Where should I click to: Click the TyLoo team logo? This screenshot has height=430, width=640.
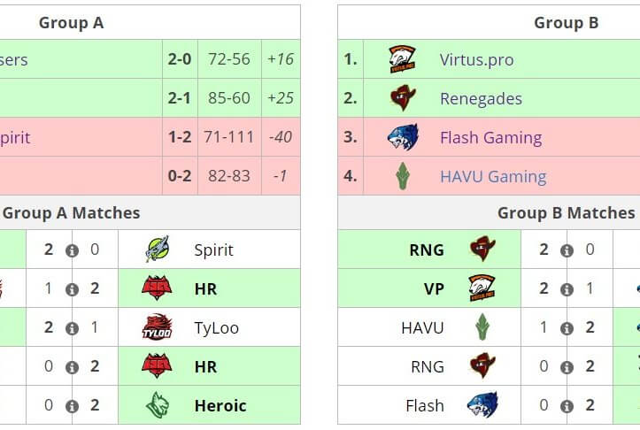157,327
